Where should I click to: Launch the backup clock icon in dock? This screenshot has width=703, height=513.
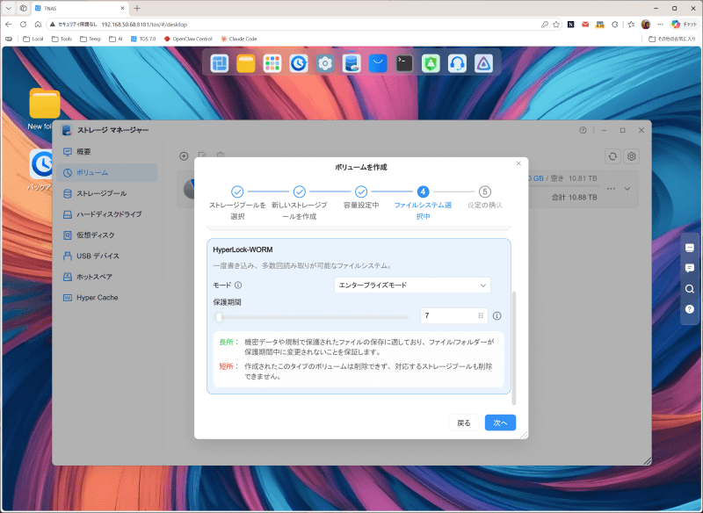tap(299, 63)
